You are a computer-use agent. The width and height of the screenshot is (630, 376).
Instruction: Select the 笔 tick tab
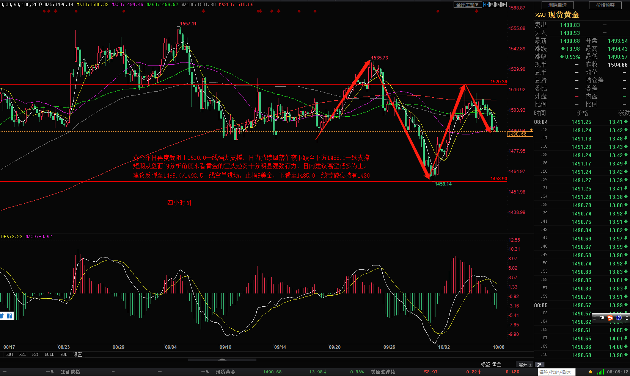(x=539, y=365)
